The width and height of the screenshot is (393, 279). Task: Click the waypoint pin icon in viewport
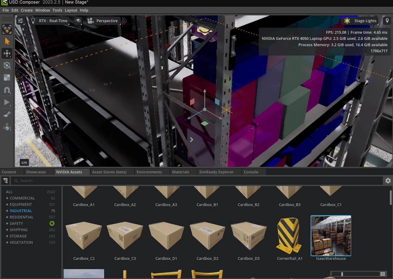coord(387,21)
